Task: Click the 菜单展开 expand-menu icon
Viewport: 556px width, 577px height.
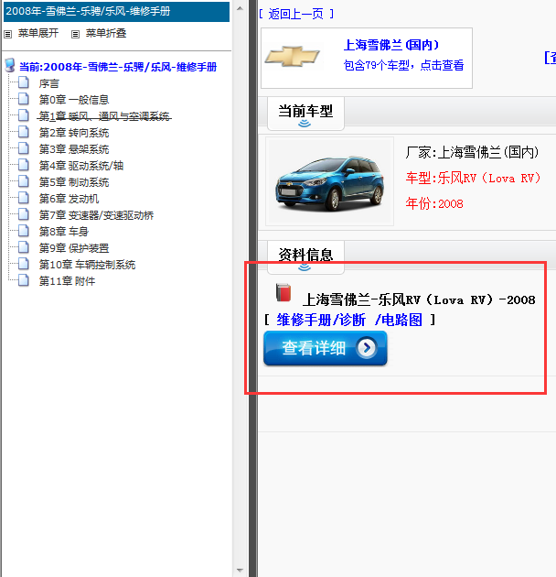Action: 7,34
